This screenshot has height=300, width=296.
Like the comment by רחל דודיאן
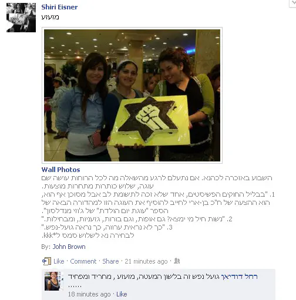click(122, 294)
